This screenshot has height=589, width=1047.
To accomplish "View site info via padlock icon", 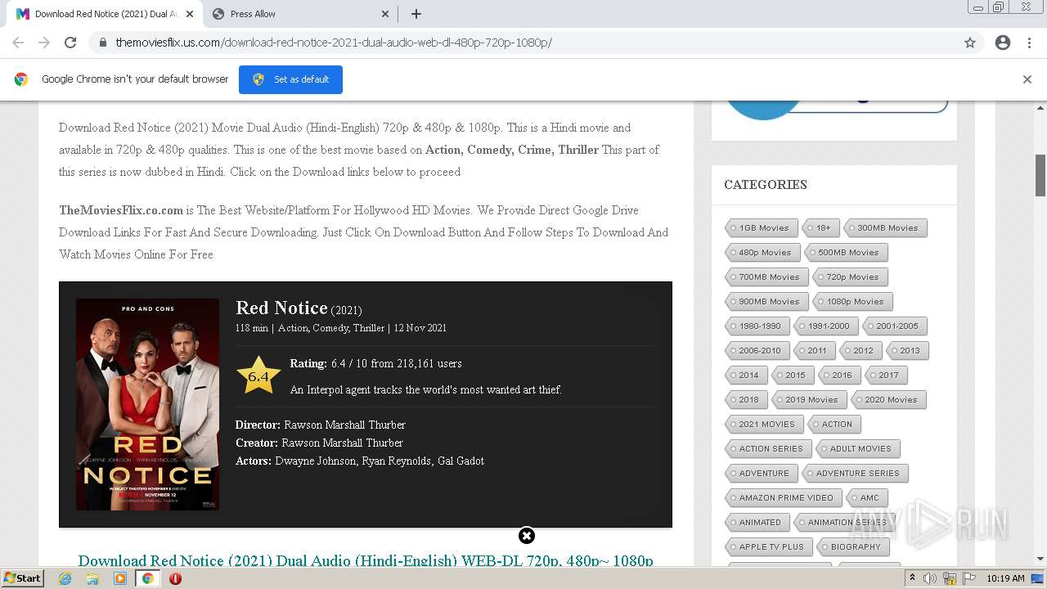I will coord(103,43).
